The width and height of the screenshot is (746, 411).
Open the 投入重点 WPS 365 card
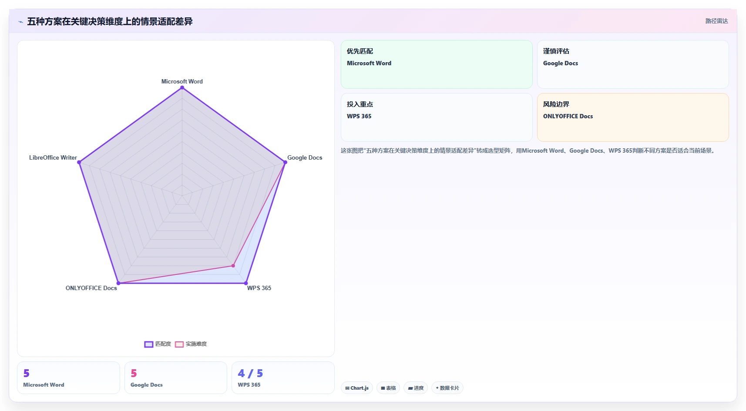(437, 117)
